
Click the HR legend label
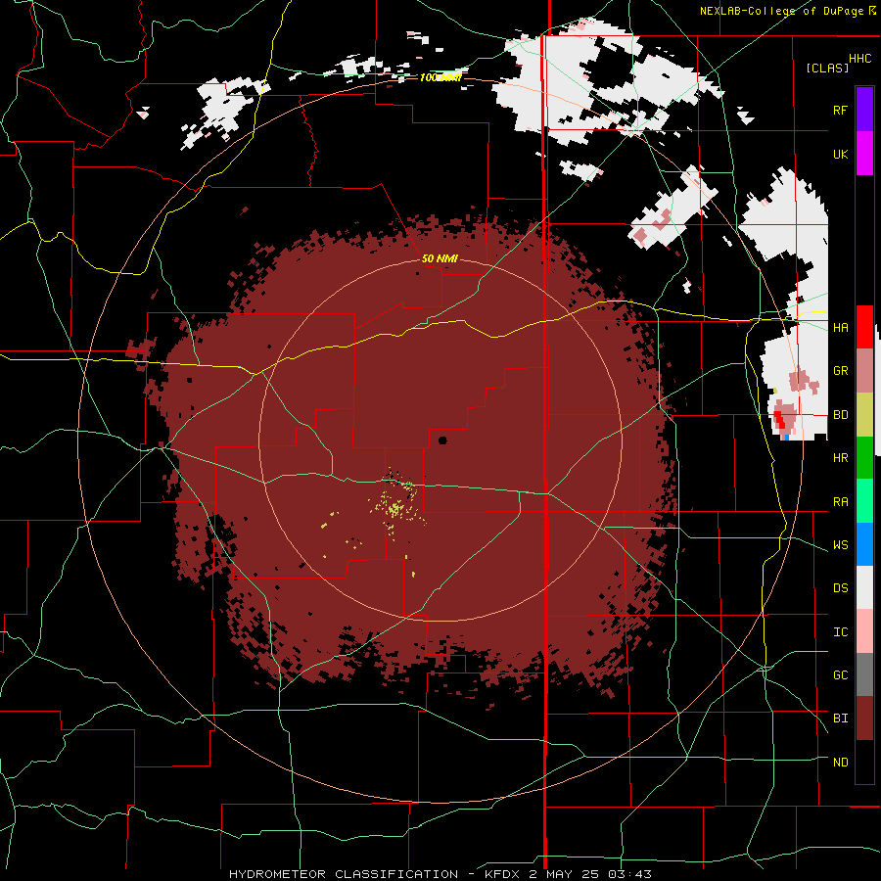(840, 458)
